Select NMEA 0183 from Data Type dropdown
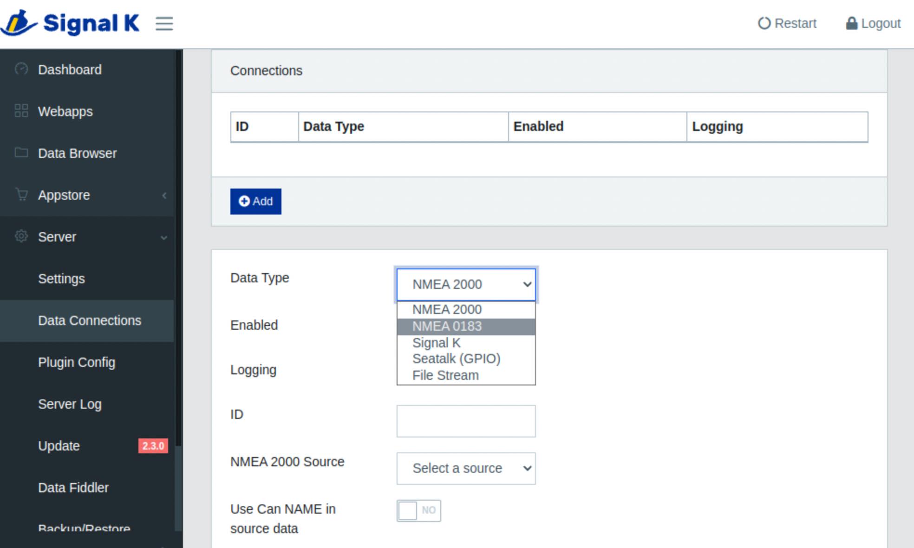 (x=466, y=326)
